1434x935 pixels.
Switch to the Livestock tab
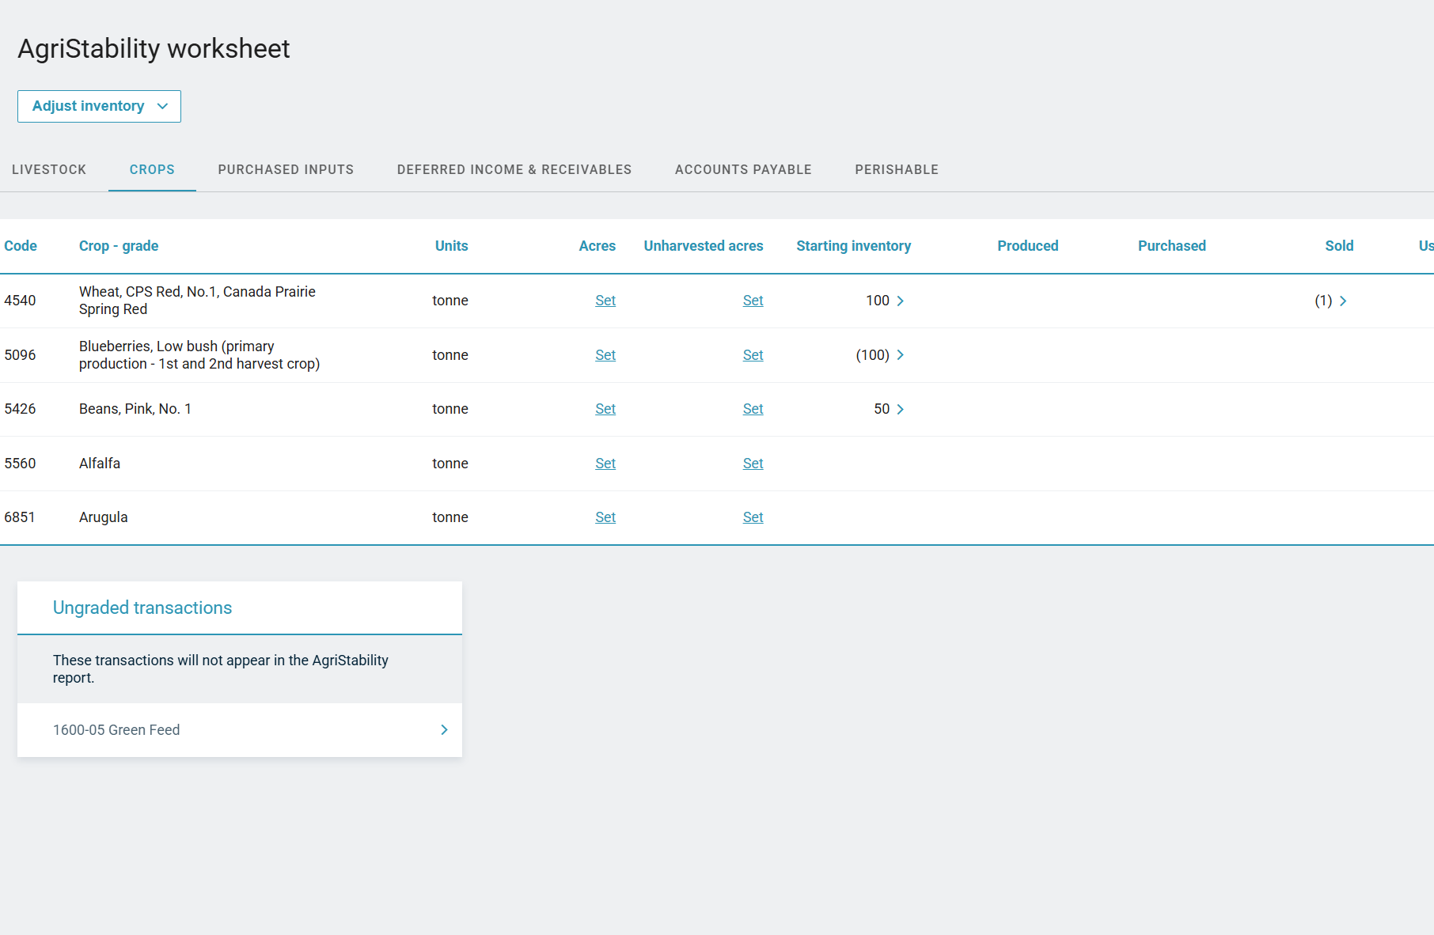pos(49,169)
